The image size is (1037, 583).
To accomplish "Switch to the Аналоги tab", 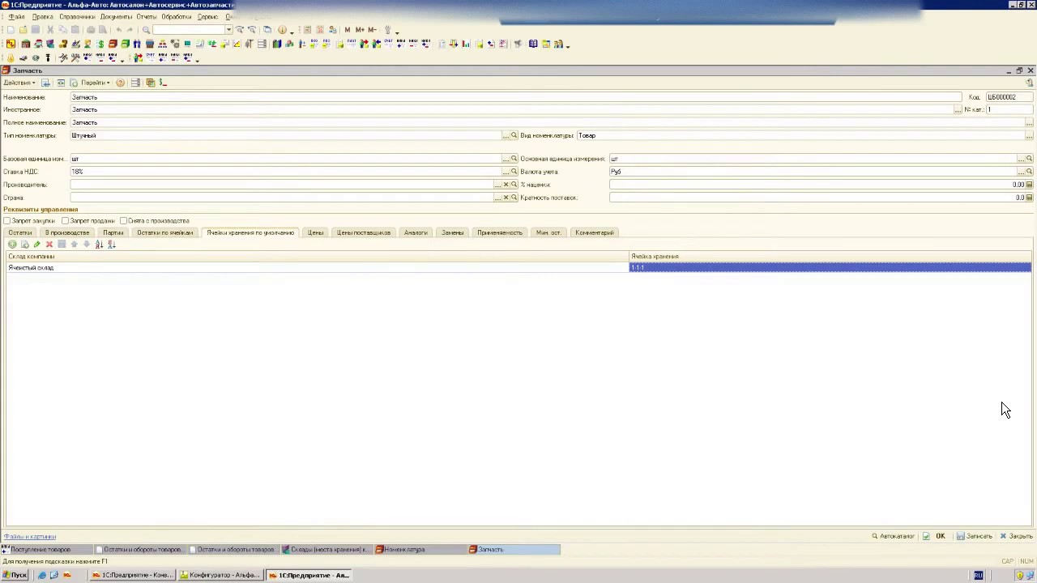I will pyautogui.click(x=416, y=233).
